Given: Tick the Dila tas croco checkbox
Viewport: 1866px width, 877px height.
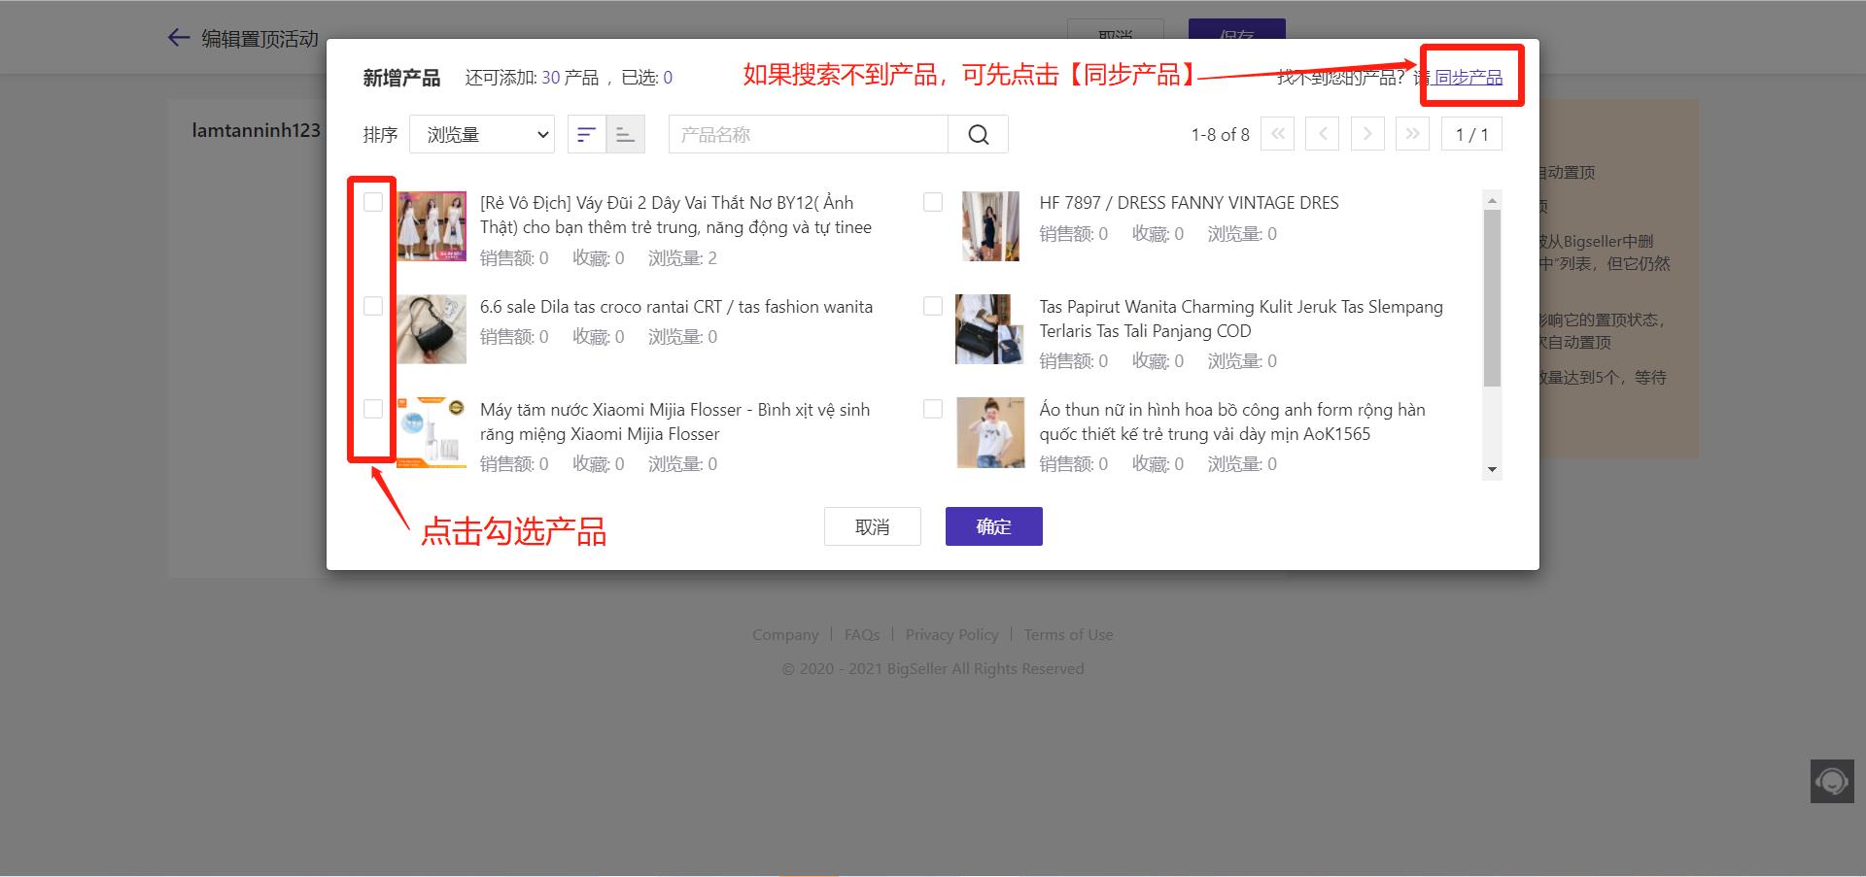Looking at the screenshot, I should (x=373, y=306).
